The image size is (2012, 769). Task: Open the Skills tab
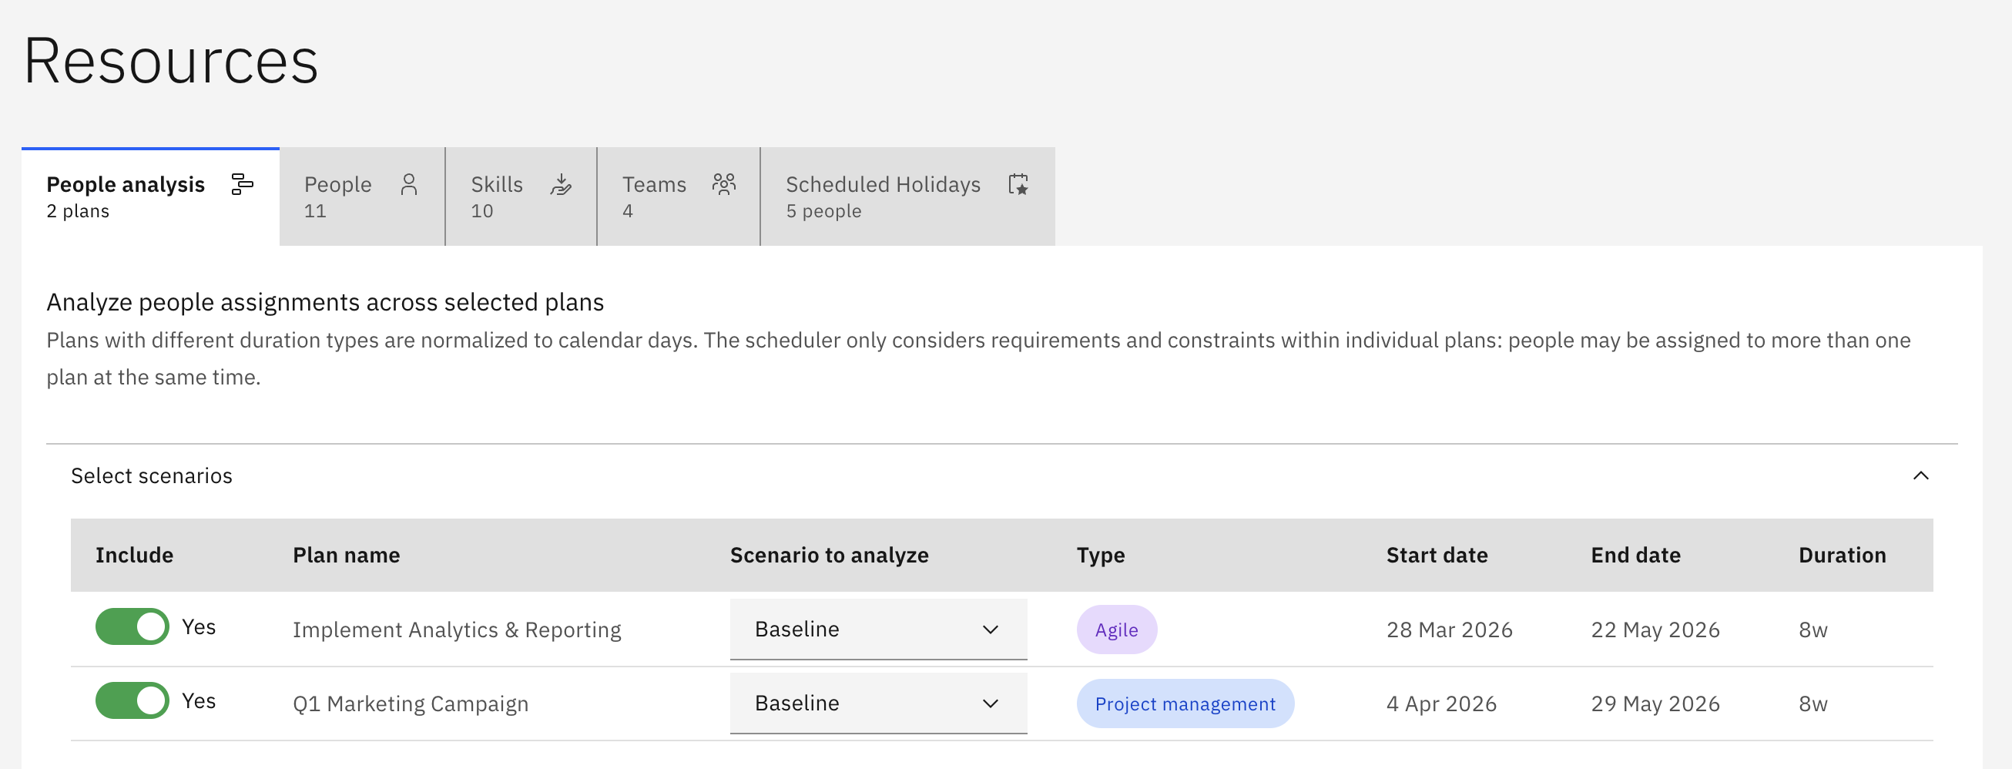click(521, 196)
